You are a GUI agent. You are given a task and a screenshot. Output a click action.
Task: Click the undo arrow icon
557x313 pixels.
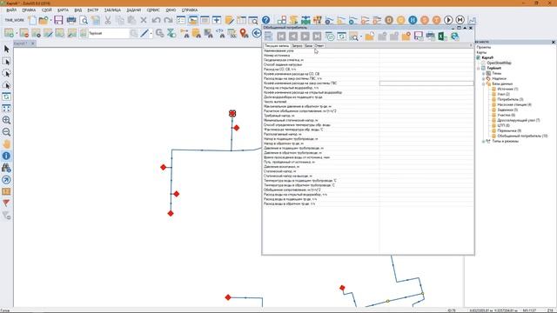157,20
